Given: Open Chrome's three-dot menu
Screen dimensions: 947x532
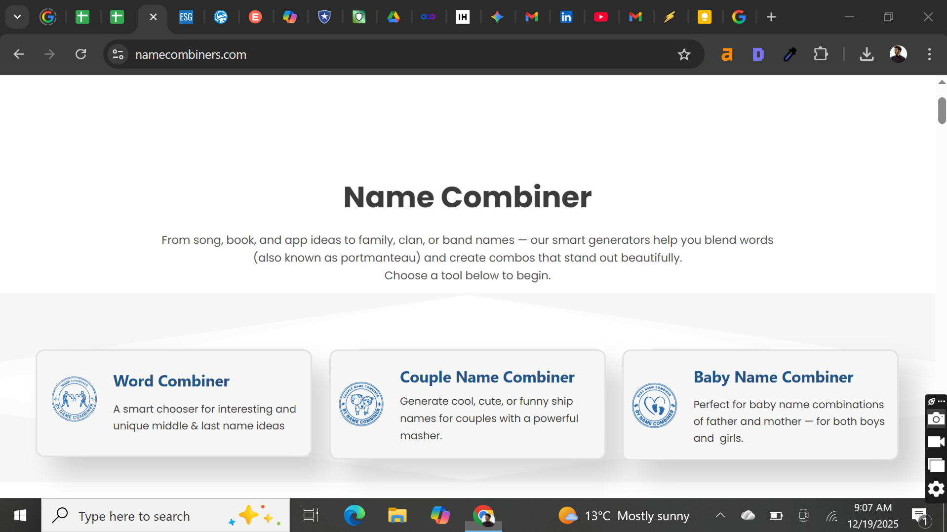Looking at the screenshot, I should [x=930, y=54].
